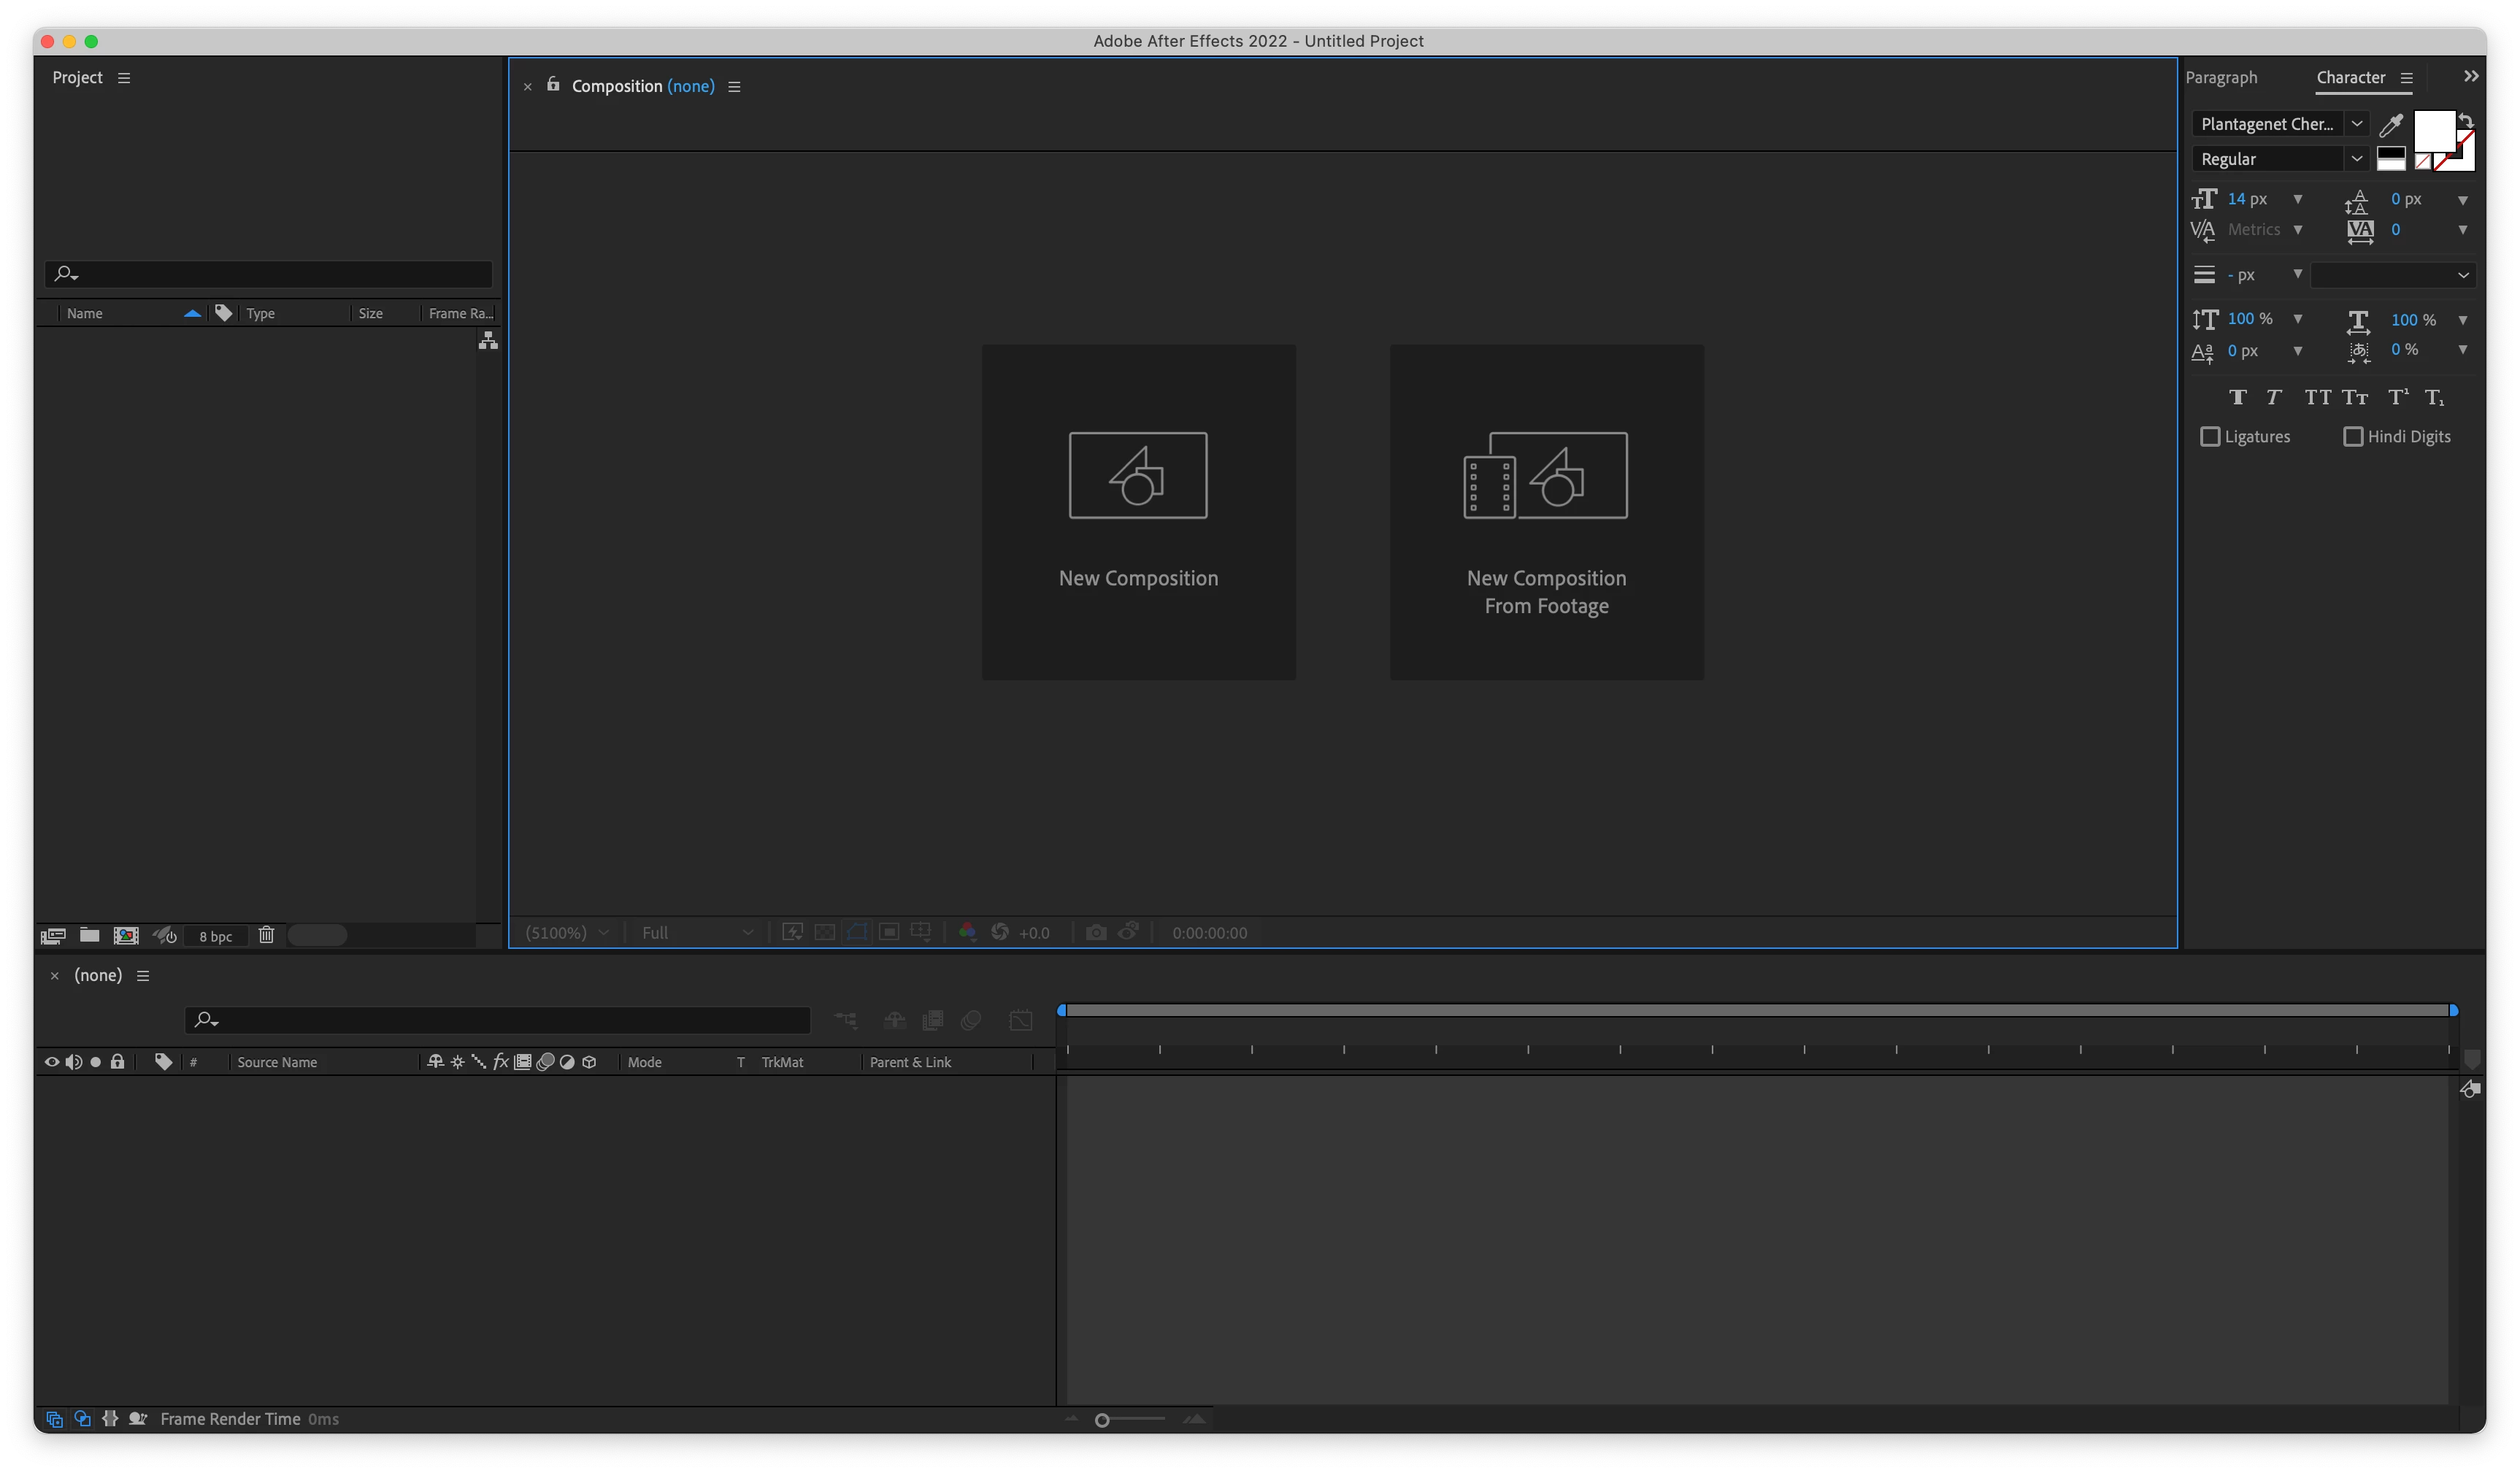
Task: Open the Project panel hamburger menu
Action: 124,78
